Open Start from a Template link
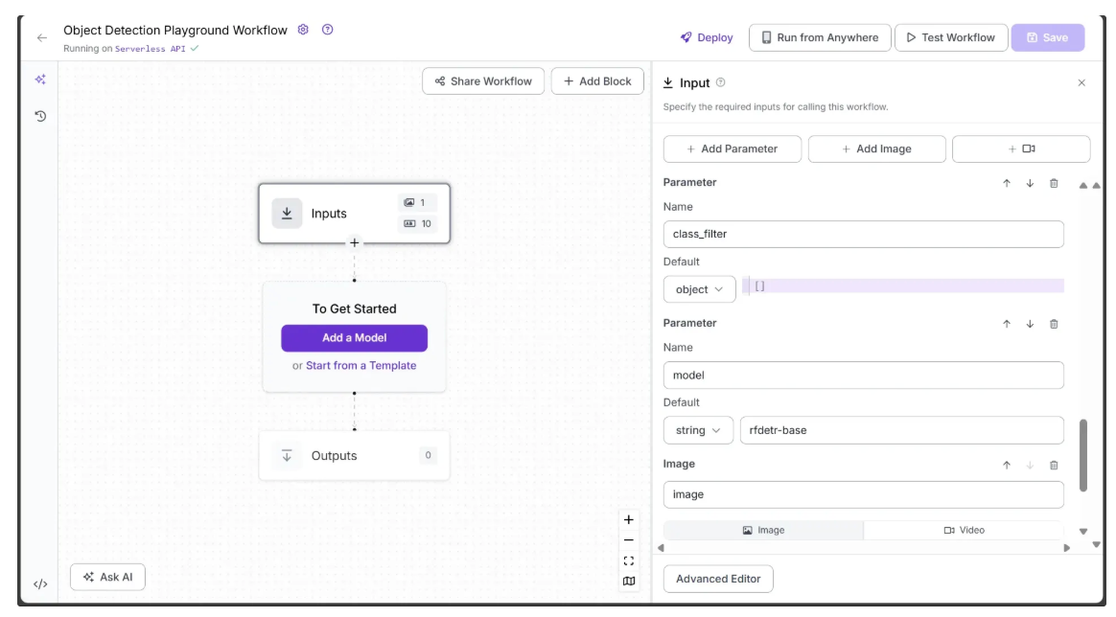The height and width of the screenshot is (617, 1116). point(360,365)
